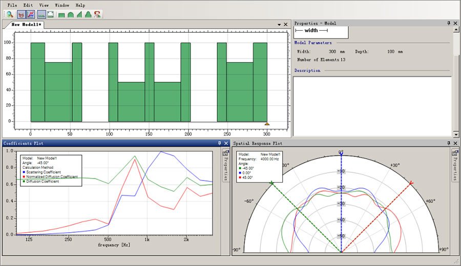Click the orange width marker at 300
The image size is (461, 266).
click(x=266, y=123)
